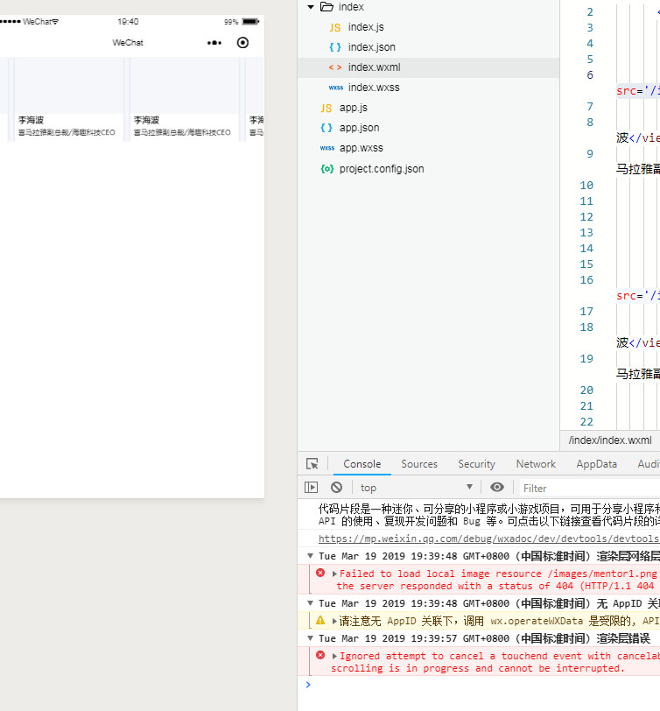Open the AppData tab
This screenshot has height=711, width=660.
596,464
